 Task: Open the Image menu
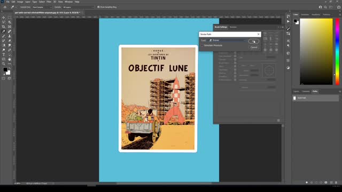(20, 2)
